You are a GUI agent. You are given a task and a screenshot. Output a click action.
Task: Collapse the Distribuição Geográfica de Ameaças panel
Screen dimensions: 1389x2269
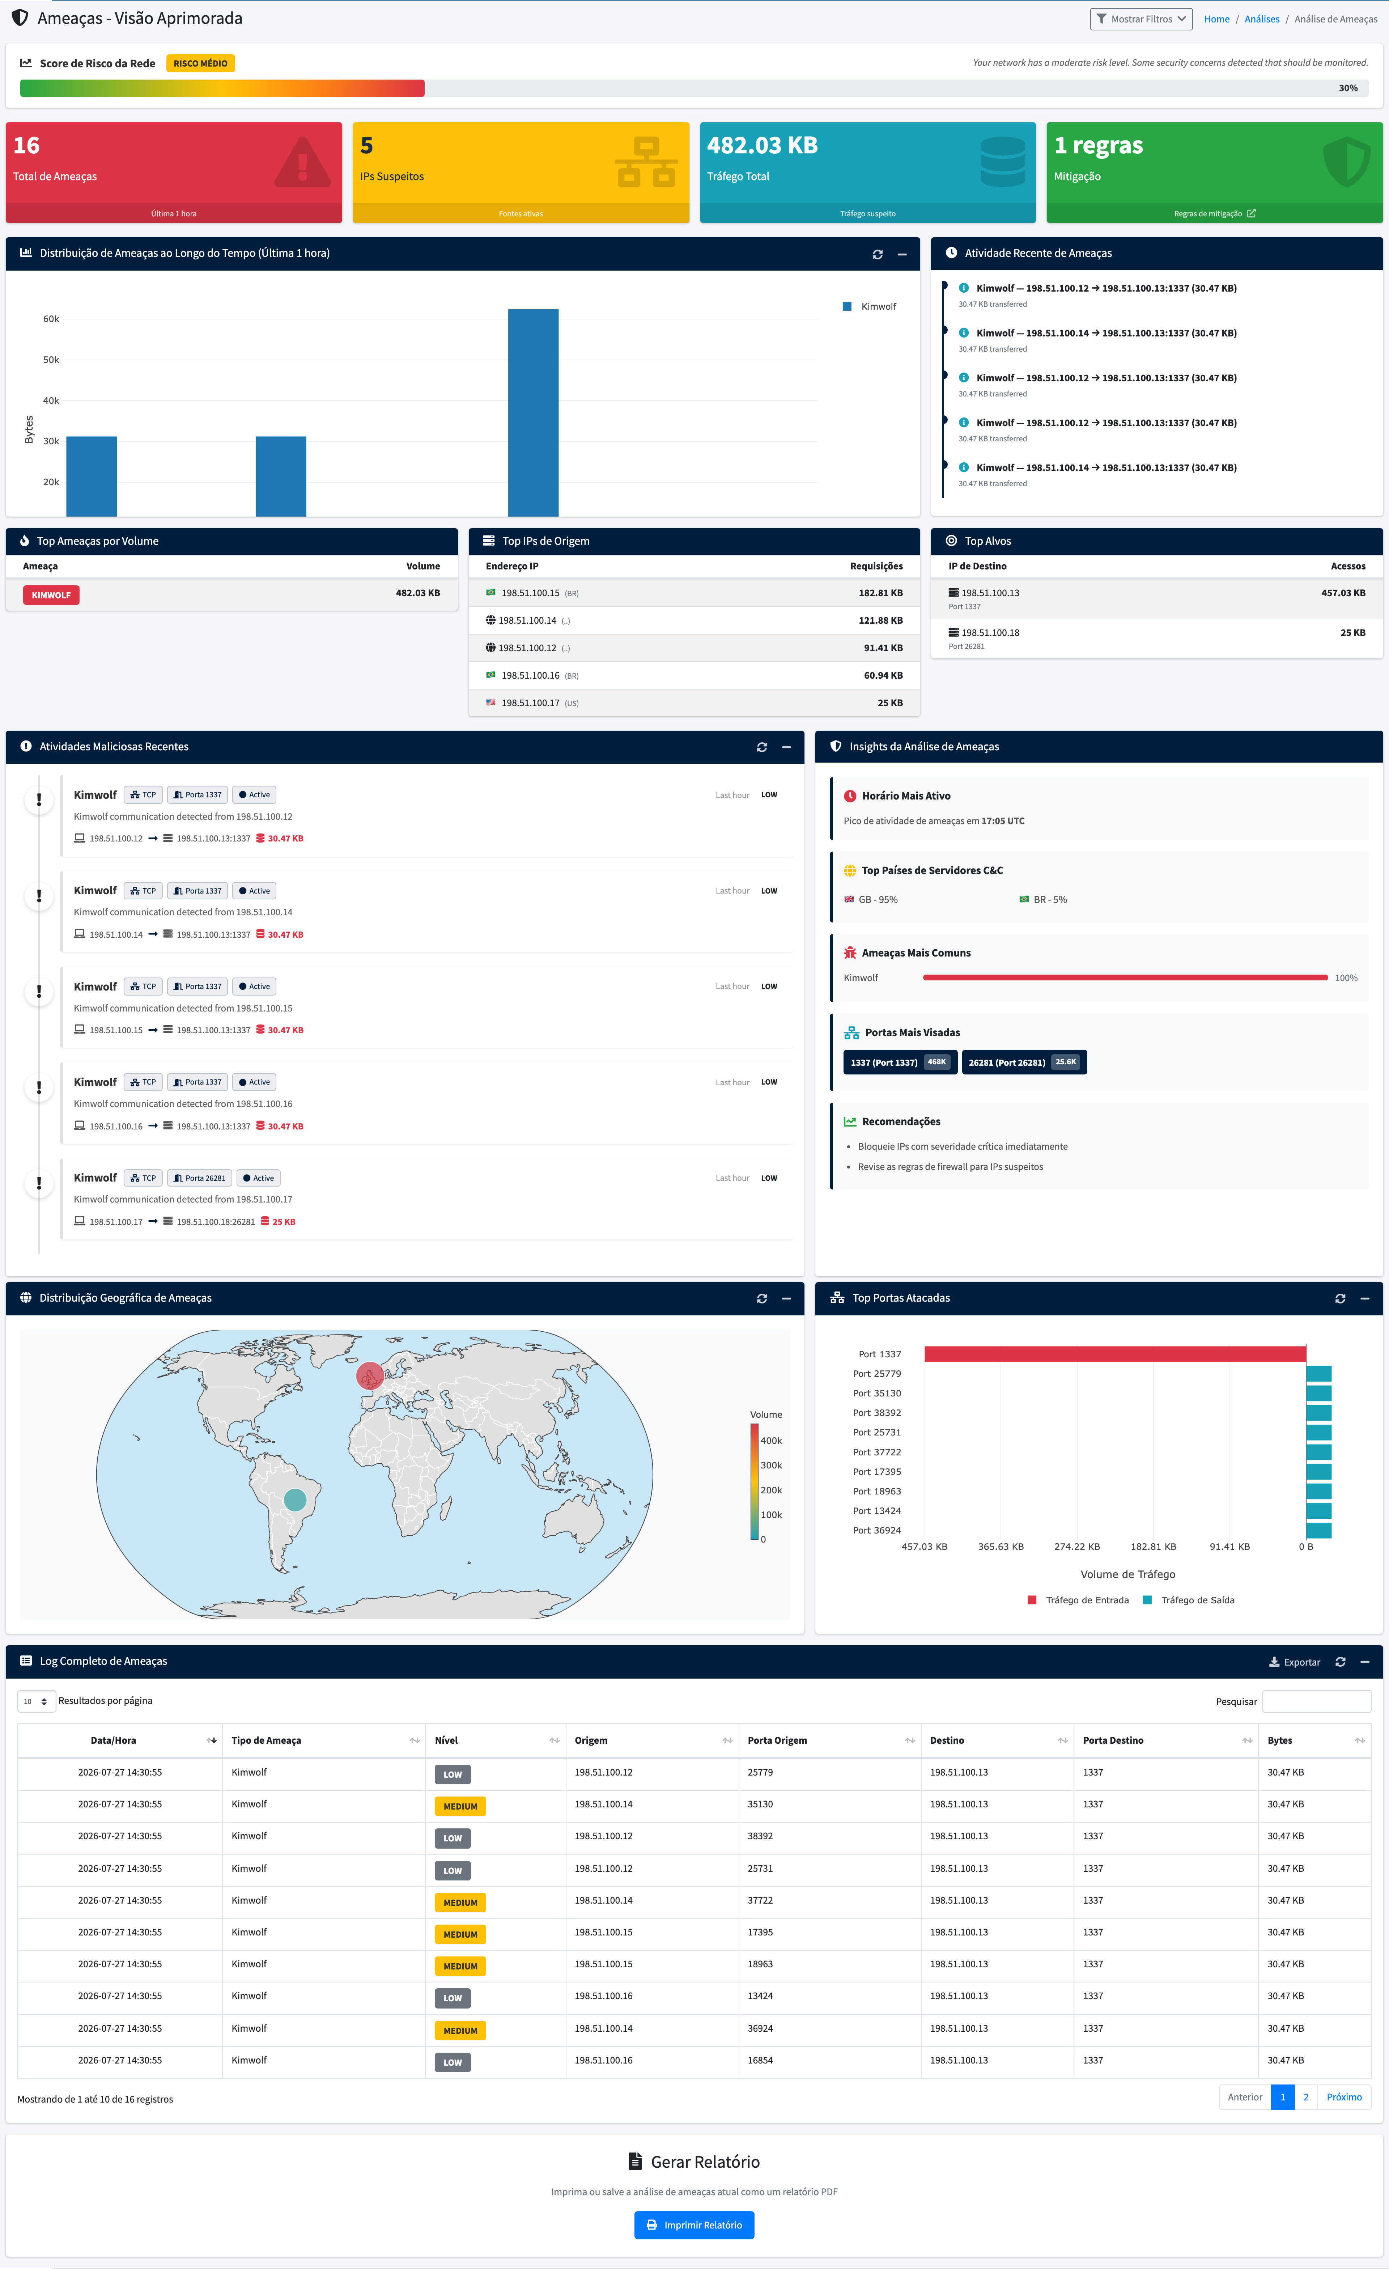(x=786, y=1298)
